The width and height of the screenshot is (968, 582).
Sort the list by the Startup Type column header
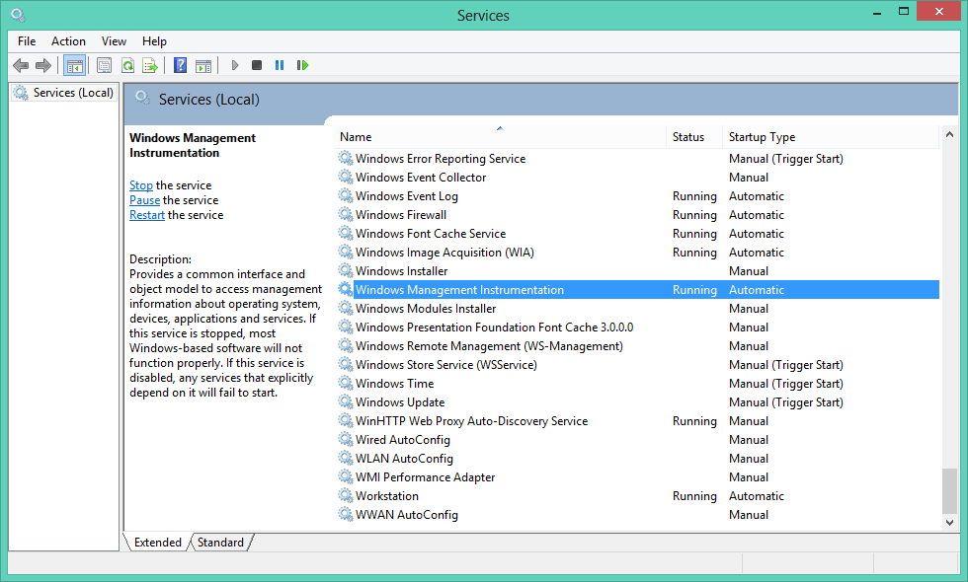coord(831,137)
